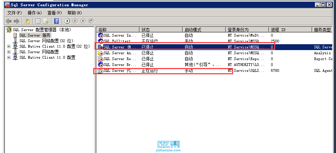Image resolution: width=336 pixels, height=153 pixels.
Task: Click the Report Se service type cell
Action: coord(323,59)
